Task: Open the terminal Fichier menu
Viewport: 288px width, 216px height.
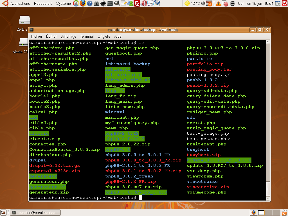Action: [37, 36]
